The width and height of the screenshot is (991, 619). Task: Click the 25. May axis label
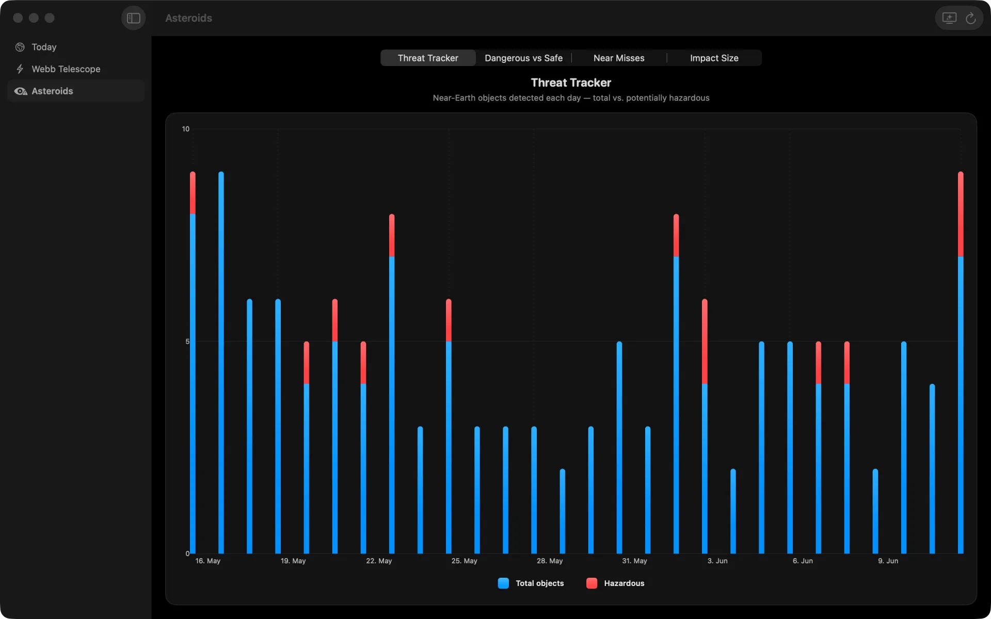coord(464,561)
